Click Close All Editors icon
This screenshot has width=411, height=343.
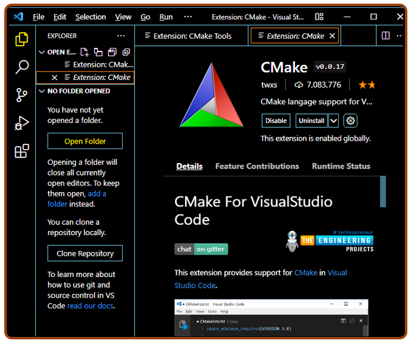coord(126,52)
